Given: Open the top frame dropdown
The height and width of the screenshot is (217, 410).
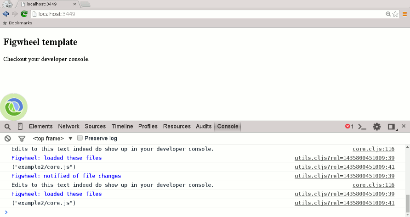Looking at the screenshot, I should tap(52, 139).
